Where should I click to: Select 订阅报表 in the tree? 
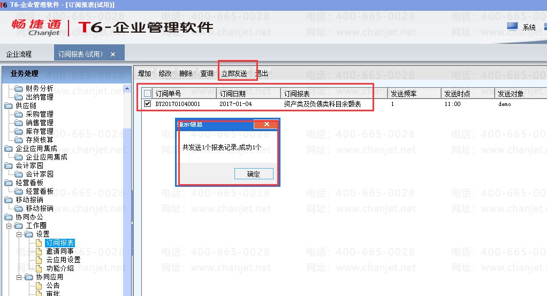pos(59,242)
